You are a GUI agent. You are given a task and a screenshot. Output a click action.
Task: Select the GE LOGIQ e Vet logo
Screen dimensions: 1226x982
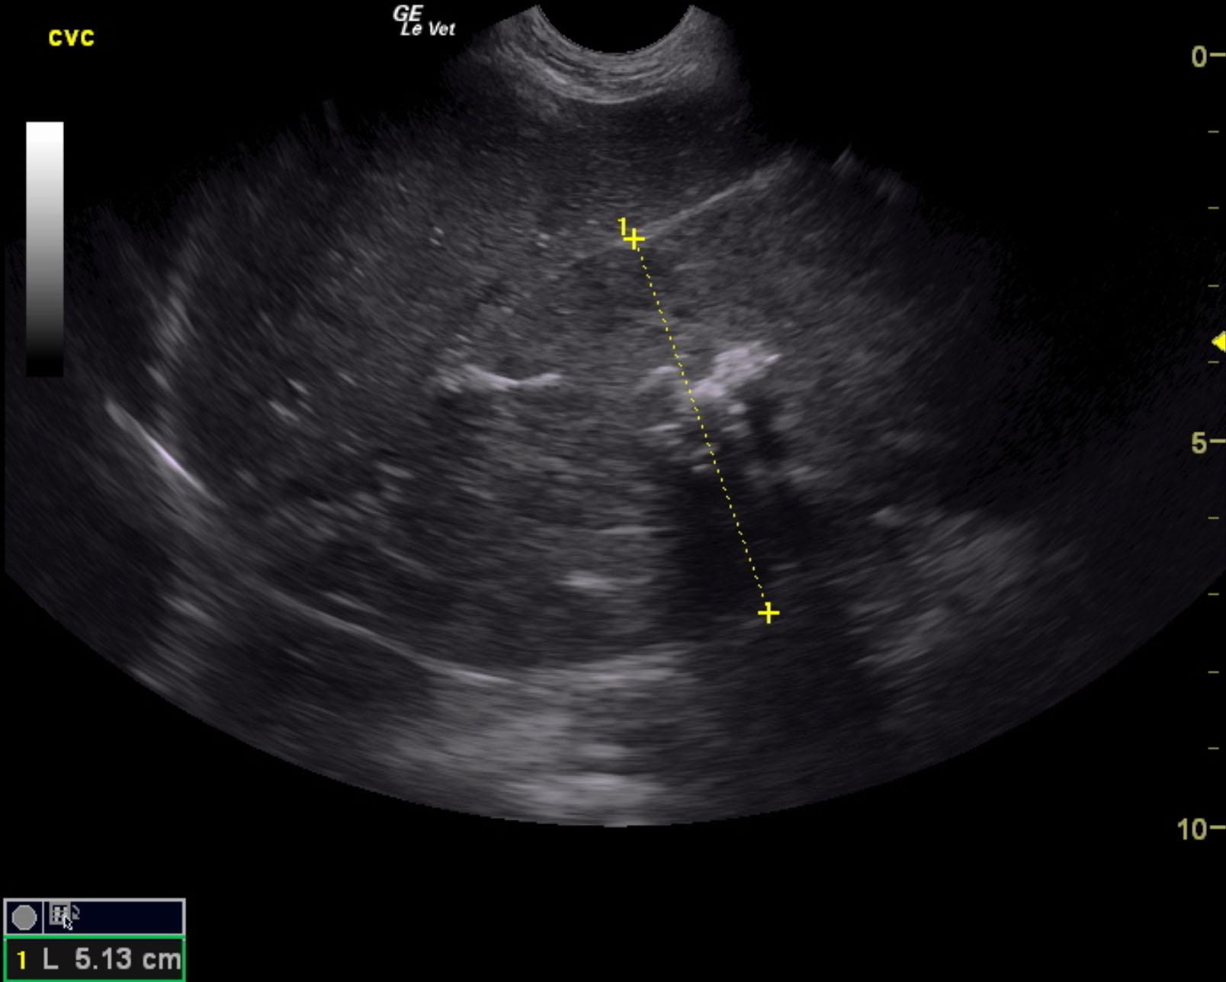pos(421,20)
